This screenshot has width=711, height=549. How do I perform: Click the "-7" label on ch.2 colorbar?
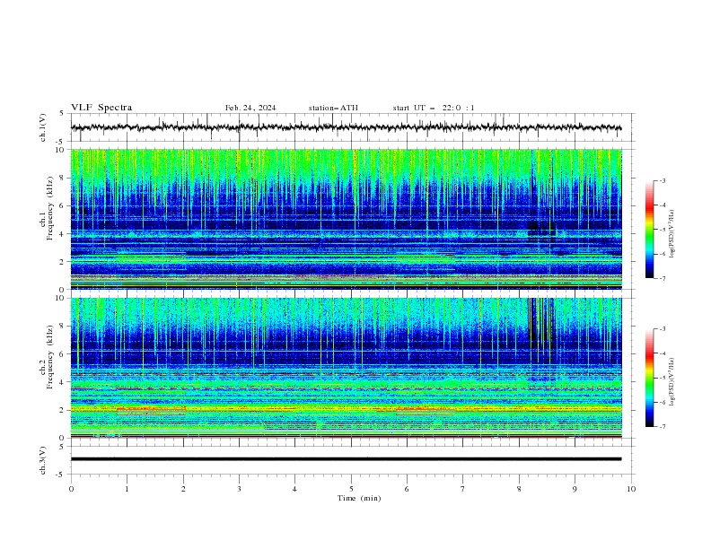tap(662, 426)
